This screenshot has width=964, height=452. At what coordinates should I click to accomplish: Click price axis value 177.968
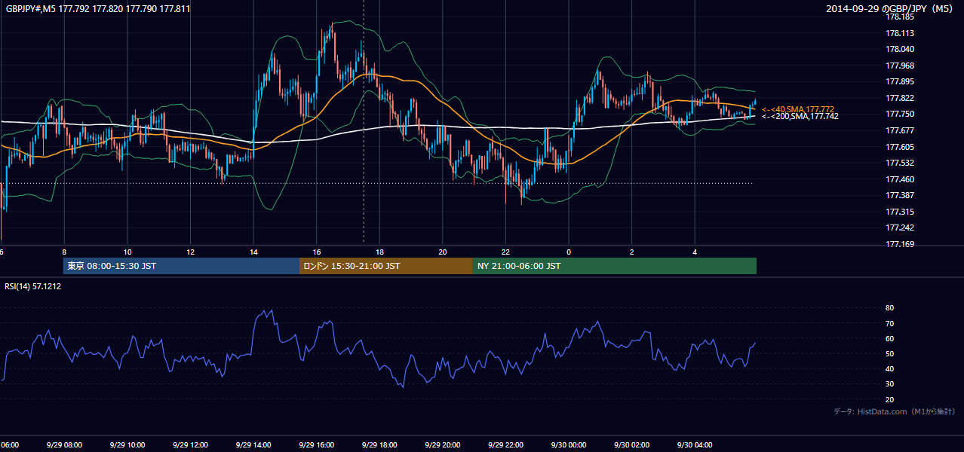pyautogui.click(x=900, y=66)
